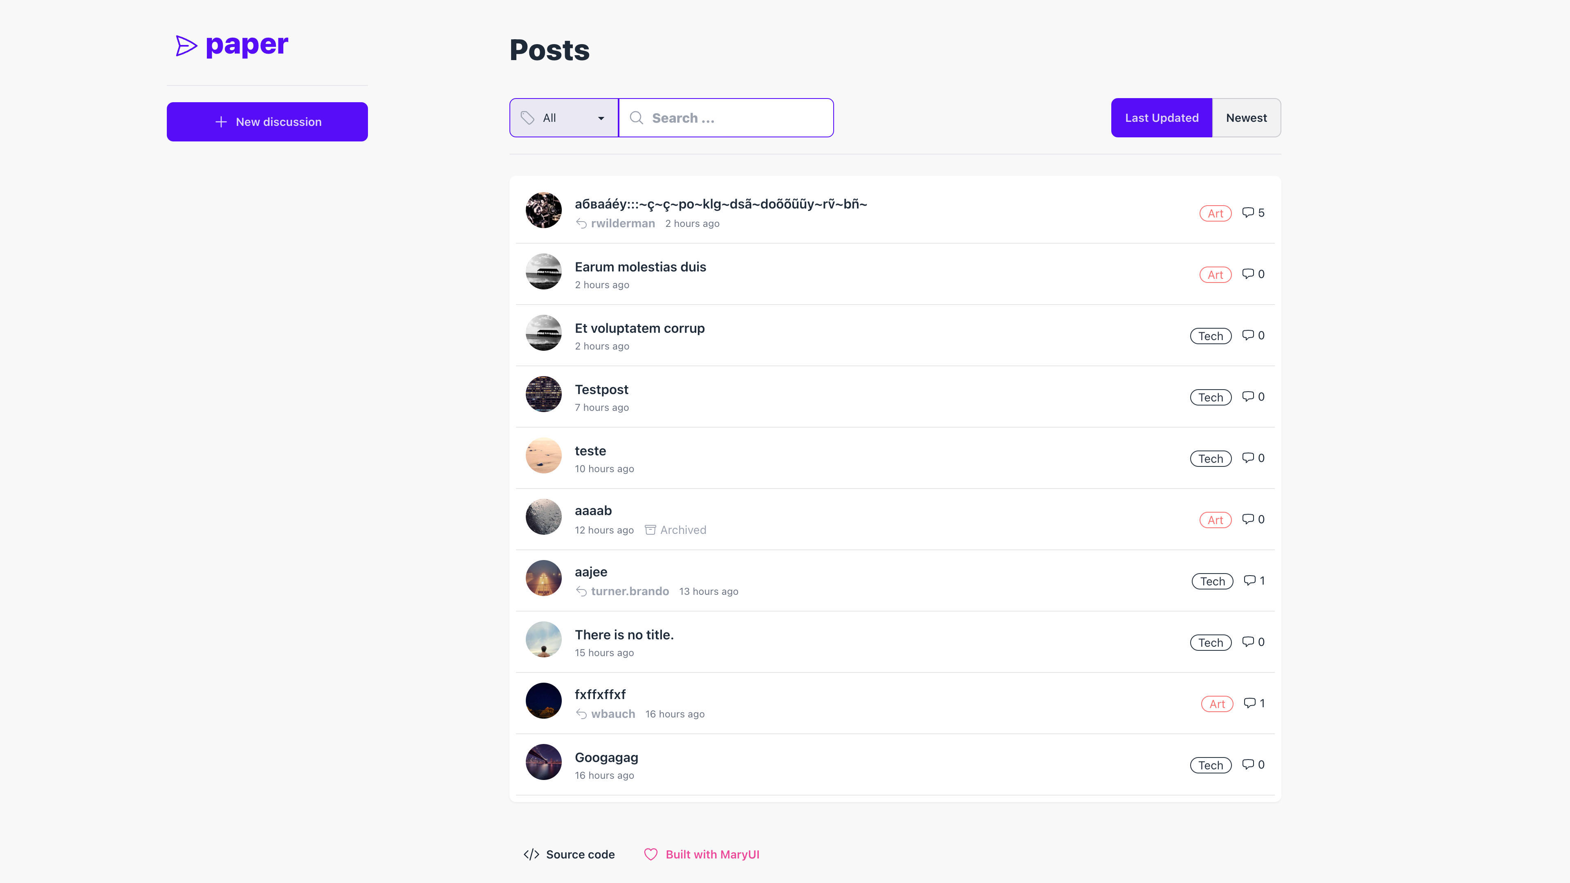Click the archived folder icon on aaaab post
The width and height of the screenshot is (1570, 883).
[x=650, y=529]
